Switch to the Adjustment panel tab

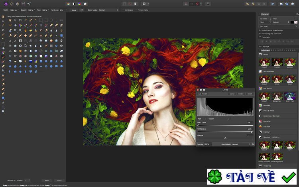[x=265, y=50]
